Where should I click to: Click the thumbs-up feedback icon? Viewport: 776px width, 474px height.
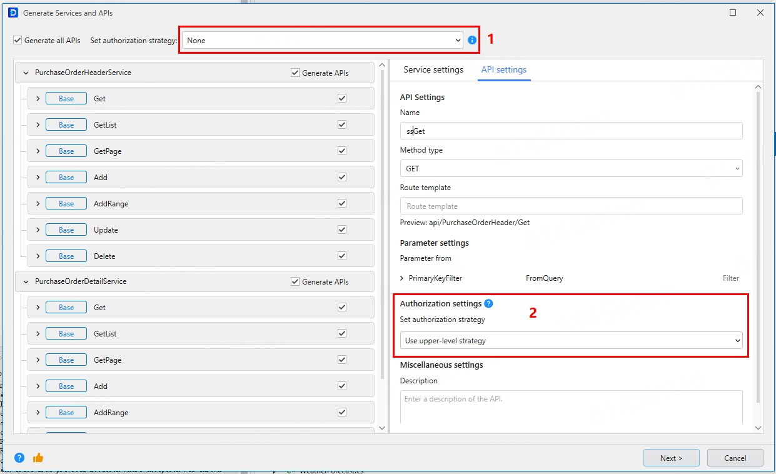click(x=38, y=458)
